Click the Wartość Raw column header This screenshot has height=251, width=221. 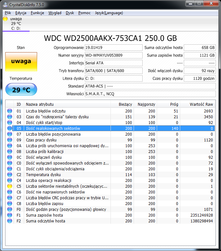(x=198, y=104)
